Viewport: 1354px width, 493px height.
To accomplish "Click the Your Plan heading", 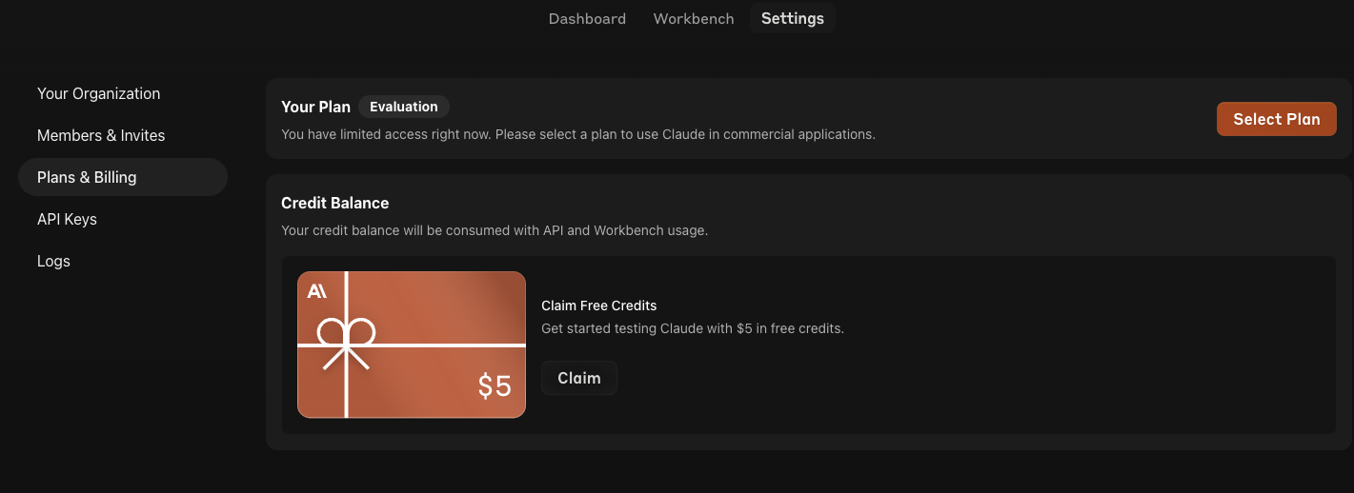I will point(315,107).
